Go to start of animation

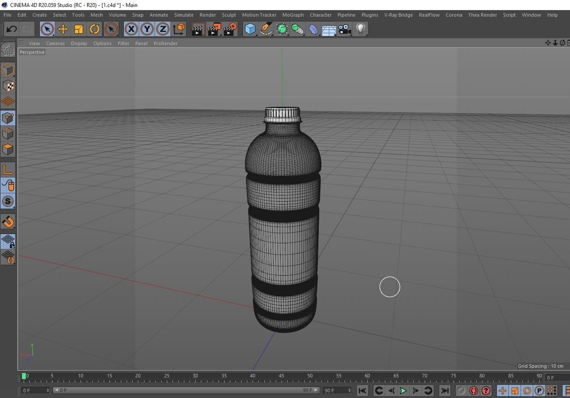[362, 390]
